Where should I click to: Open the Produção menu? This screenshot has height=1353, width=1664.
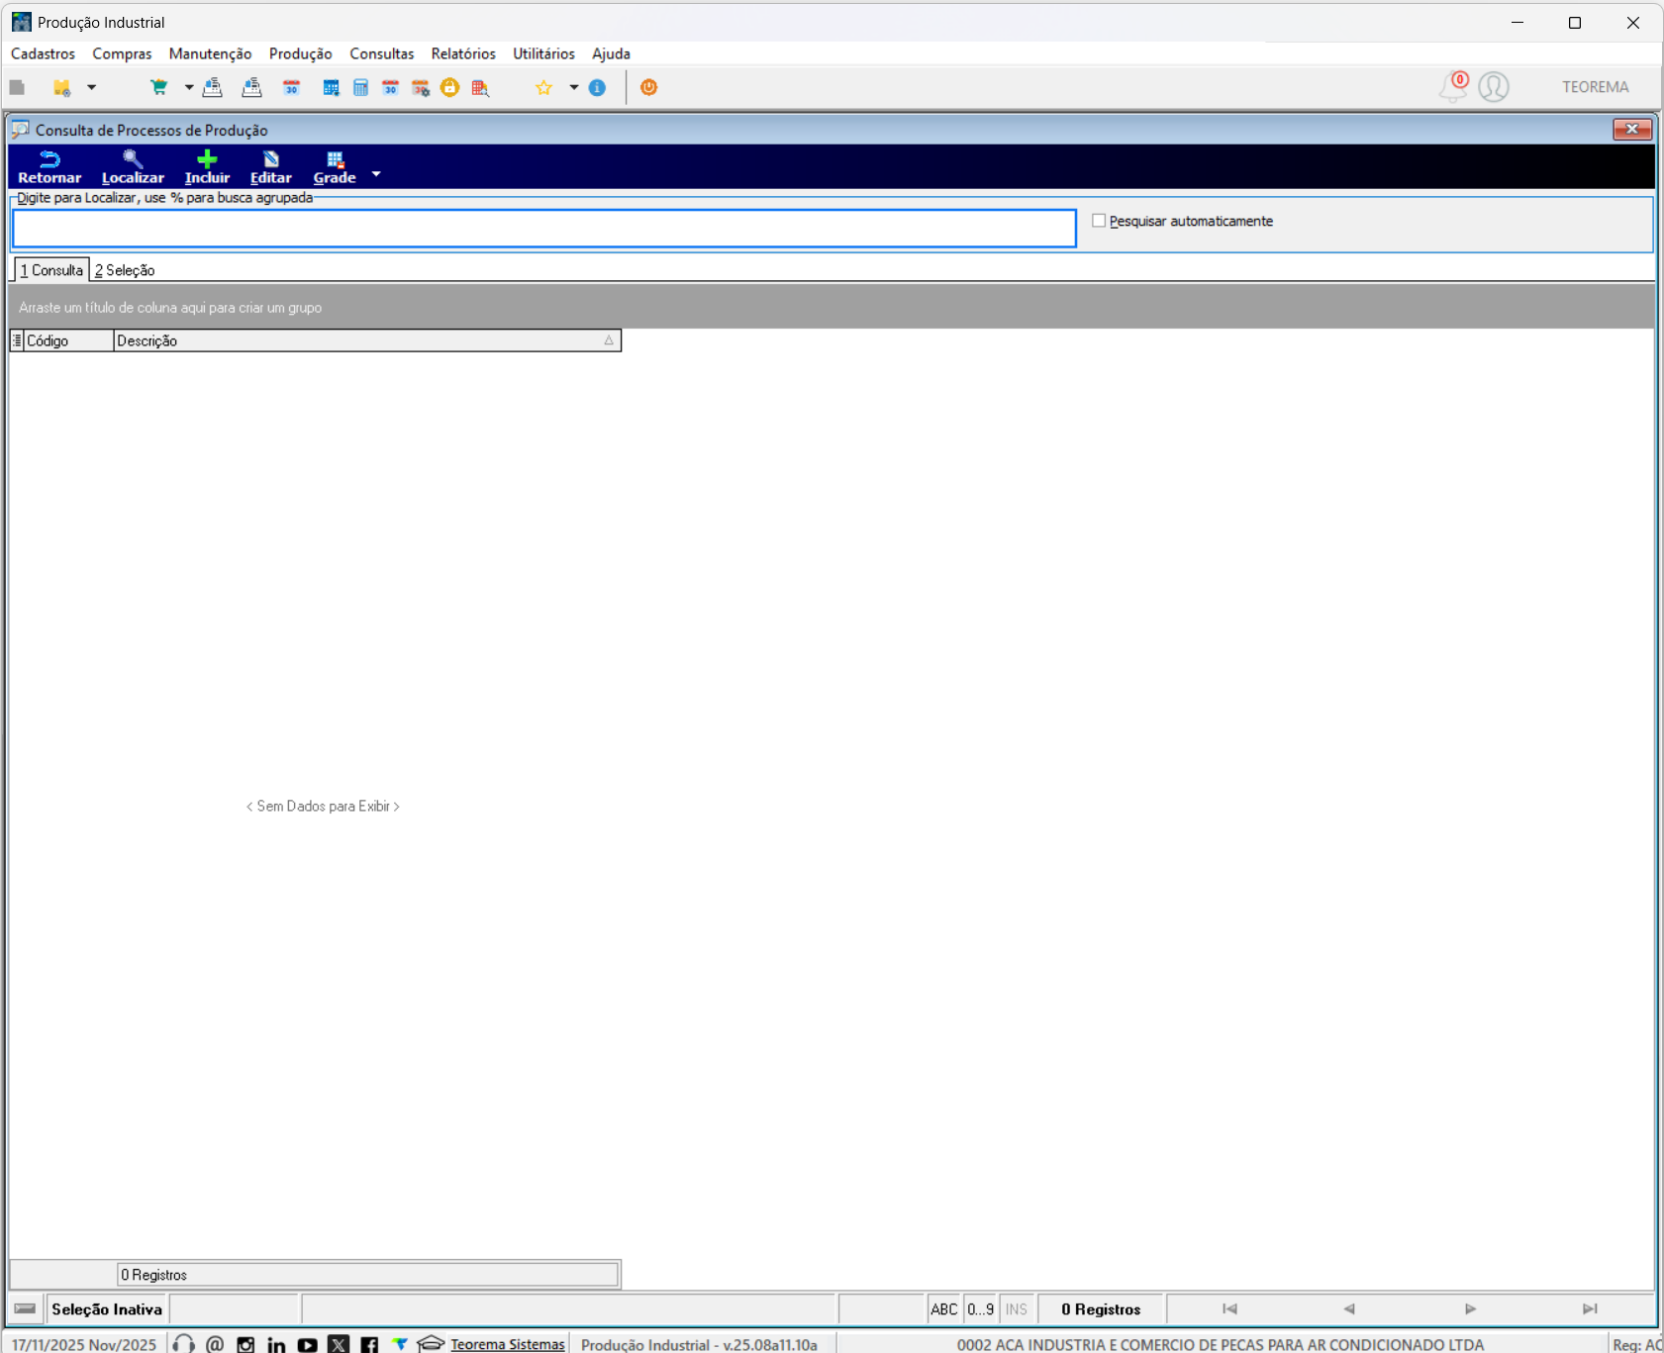click(x=300, y=53)
